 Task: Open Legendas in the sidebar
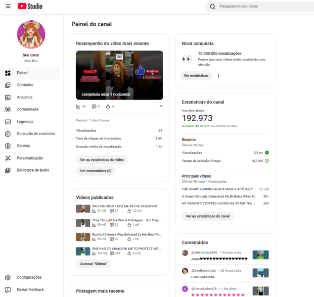tap(31, 122)
